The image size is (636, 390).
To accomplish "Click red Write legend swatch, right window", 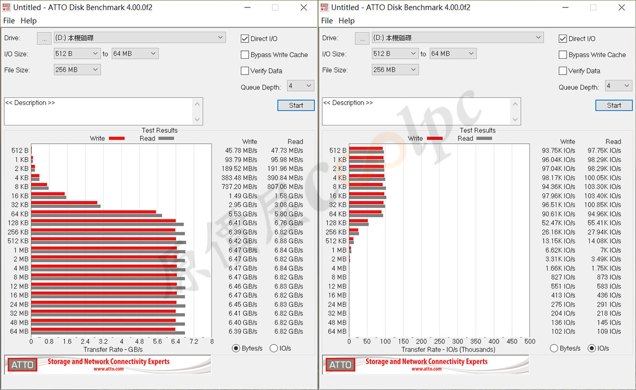I will pyautogui.click(x=435, y=138).
